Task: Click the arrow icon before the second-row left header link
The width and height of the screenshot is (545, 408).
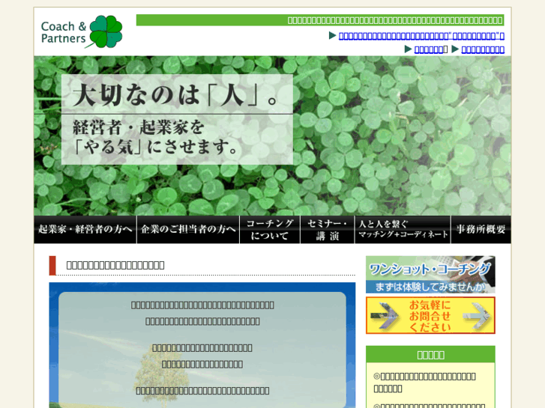Action: click(x=408, y=49)
